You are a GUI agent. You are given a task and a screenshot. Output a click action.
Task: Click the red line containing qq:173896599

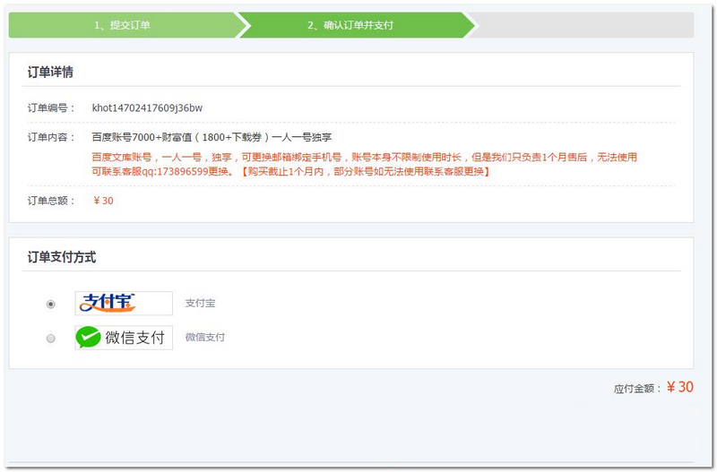(290, 171)
